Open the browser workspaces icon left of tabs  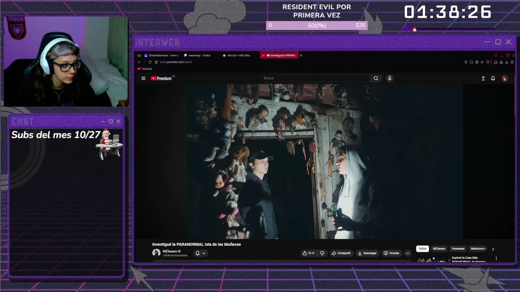[139, 55]
